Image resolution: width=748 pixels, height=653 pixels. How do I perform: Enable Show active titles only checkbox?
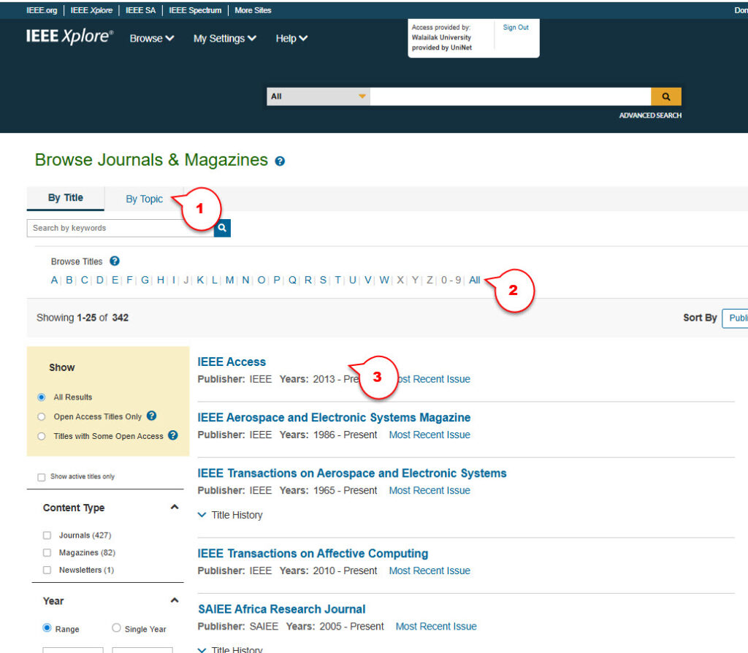click(42, 477)
